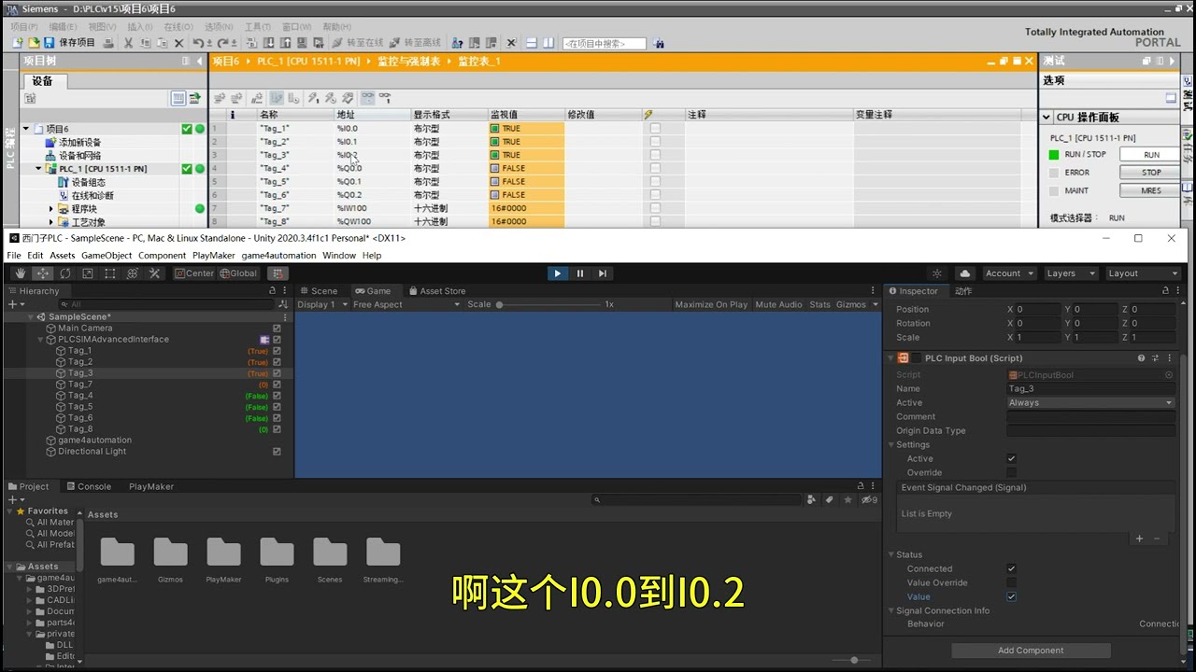Screen dimensions: 1196x672
Task: Enable the Value Override checkbox
Action: 1011,583
